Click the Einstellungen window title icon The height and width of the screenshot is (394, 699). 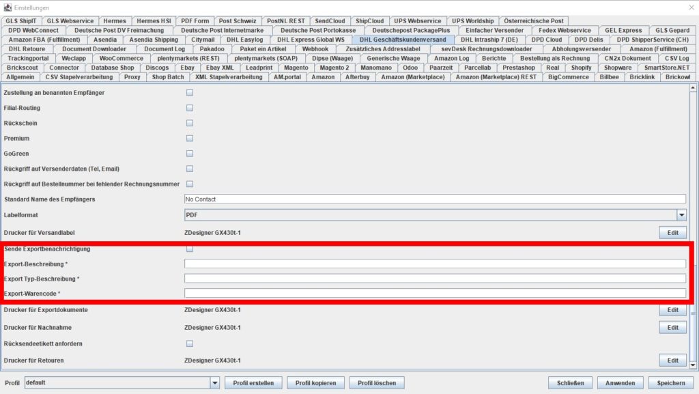click(8, 8)
